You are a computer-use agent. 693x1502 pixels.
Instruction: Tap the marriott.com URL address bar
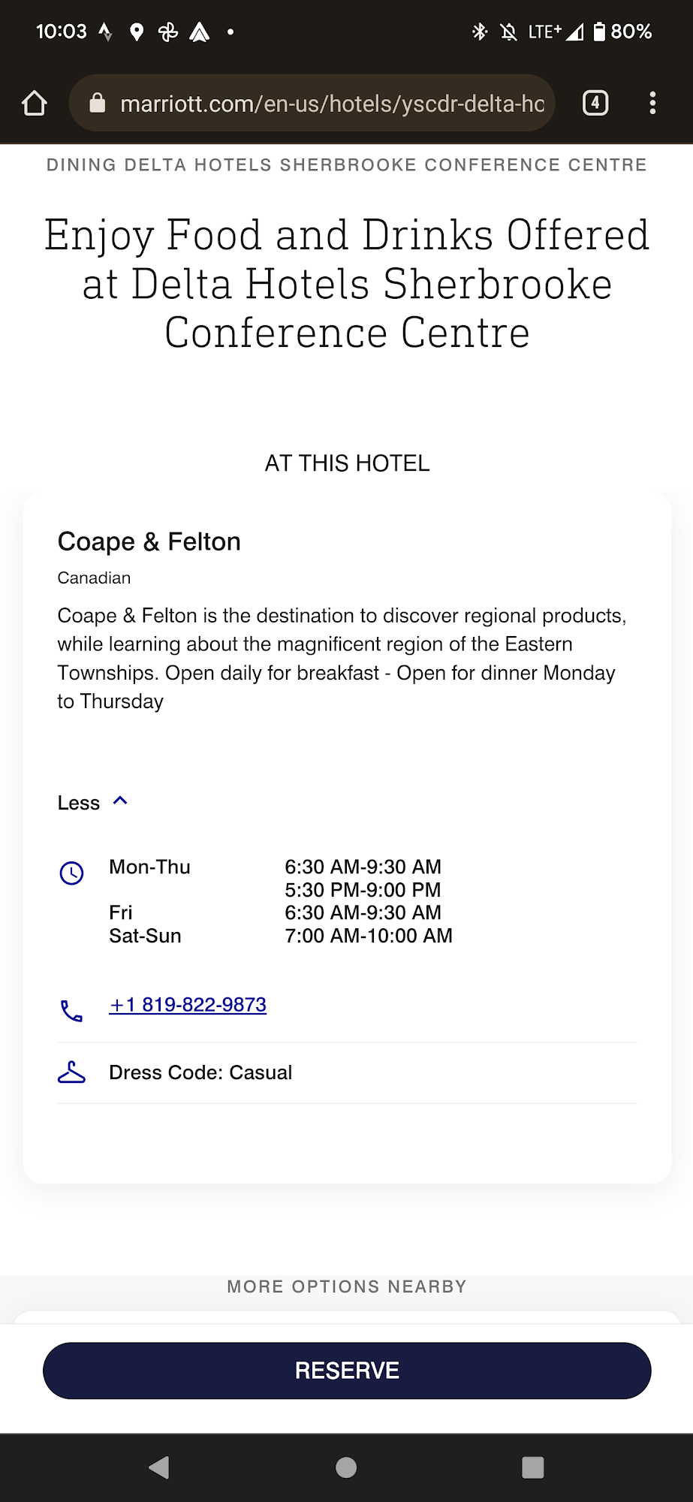pyautogui.click(x=332, y=104)
